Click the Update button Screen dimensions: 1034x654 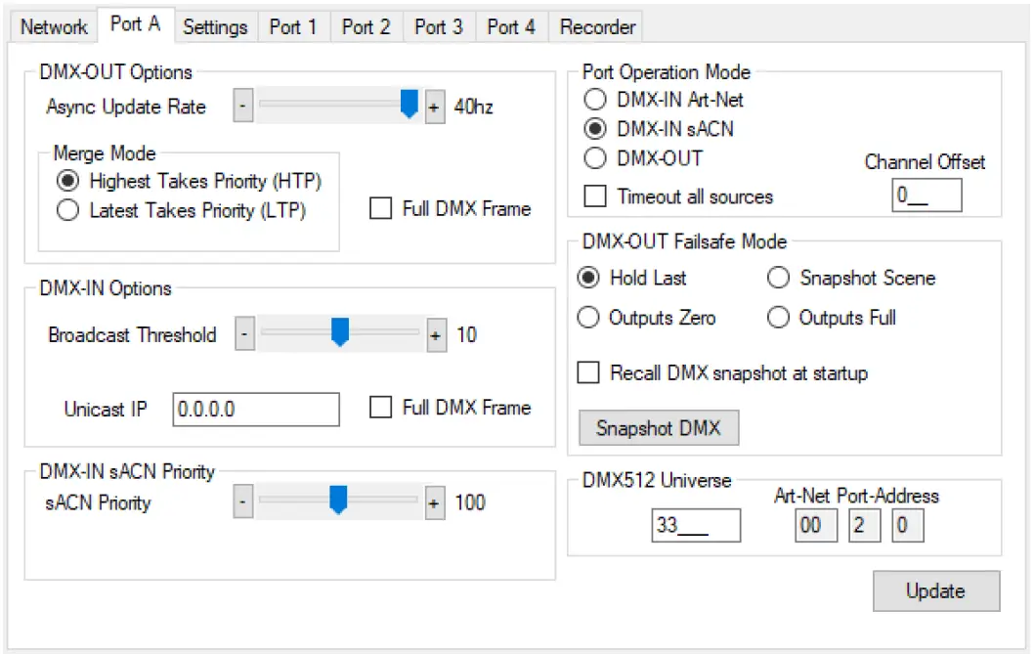pos(935,590)
